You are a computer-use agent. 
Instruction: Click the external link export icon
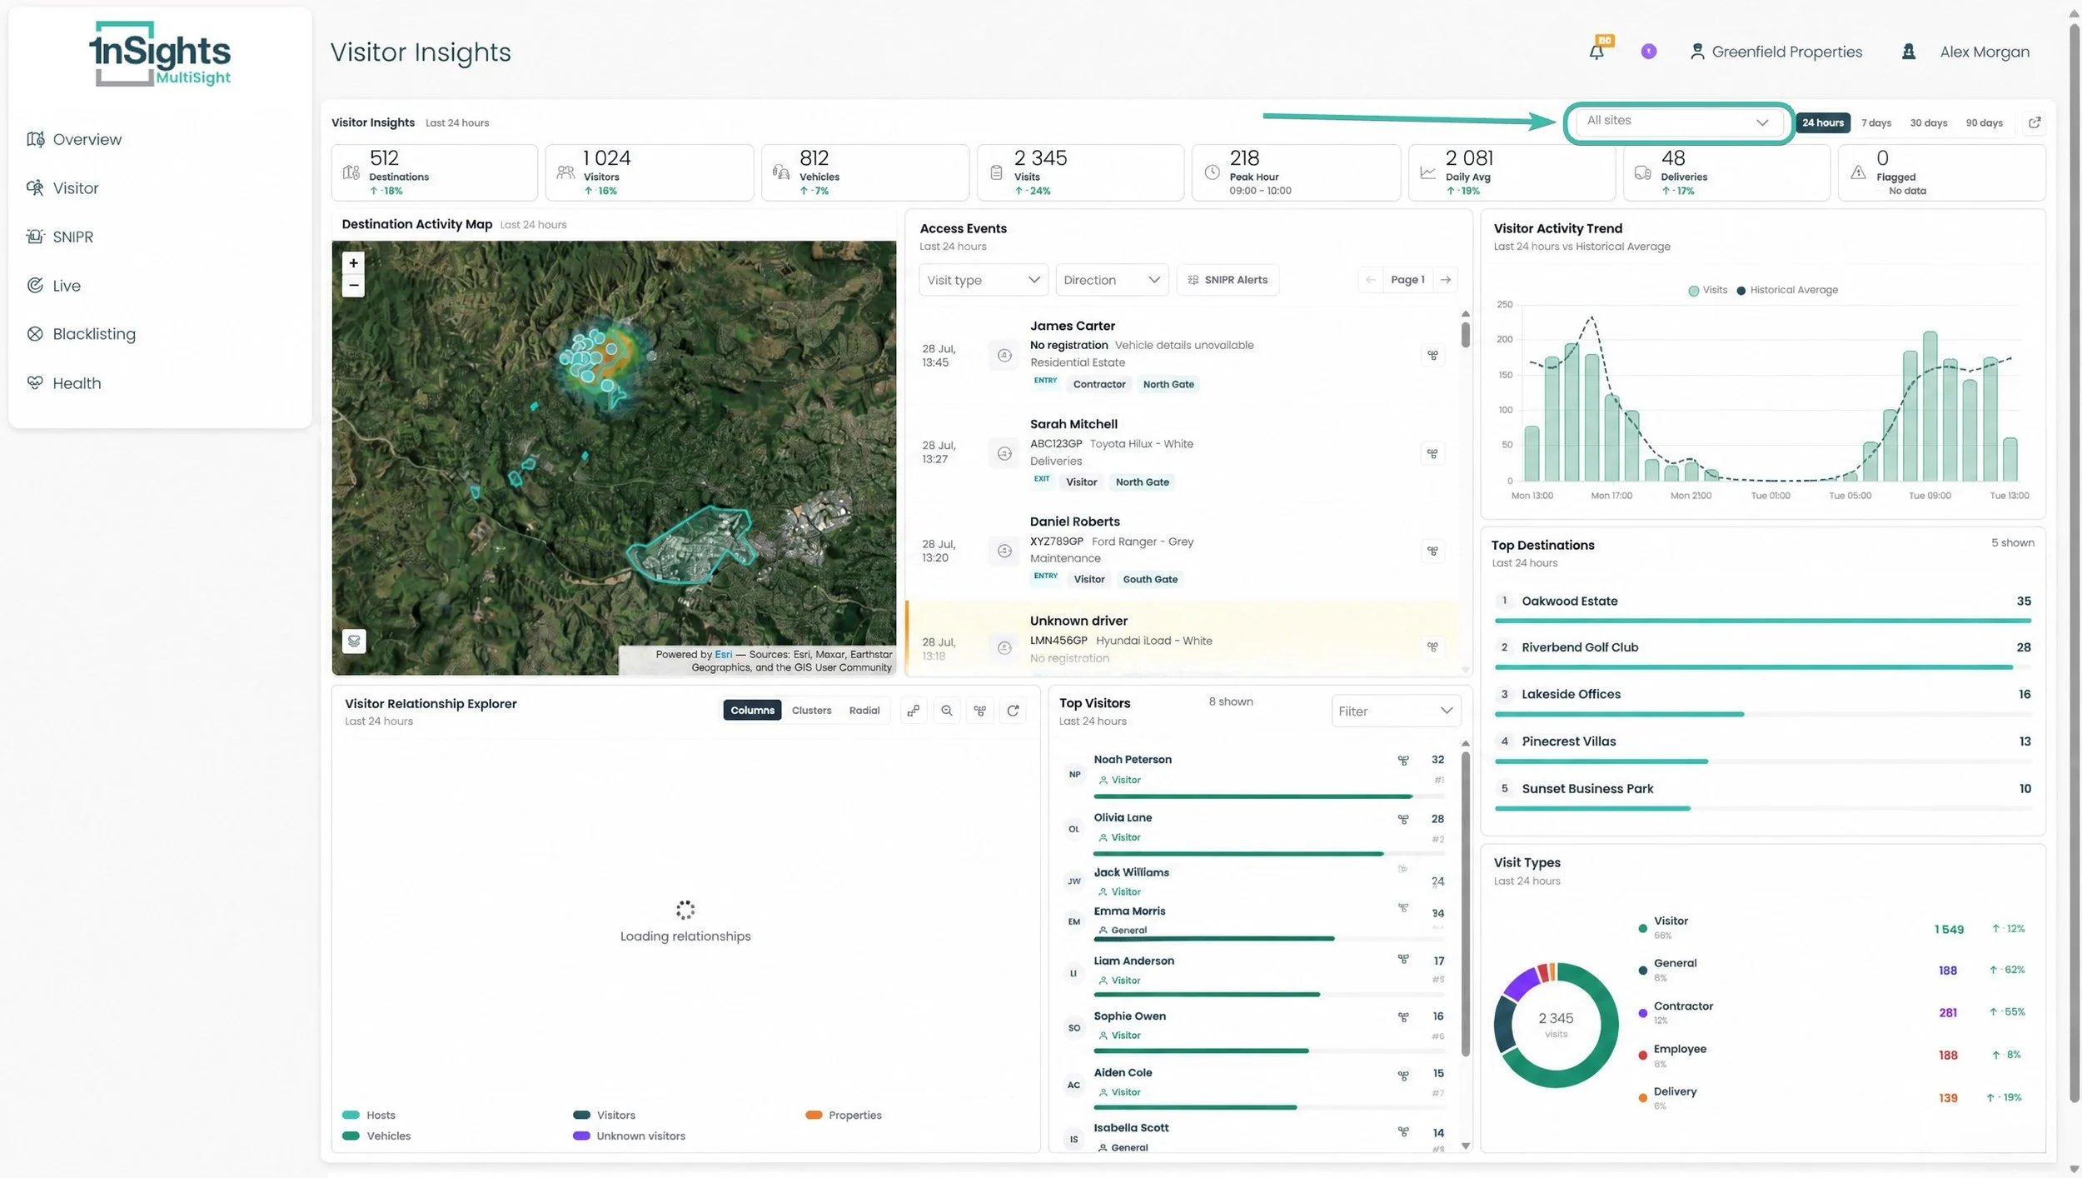coord(2035,122)
